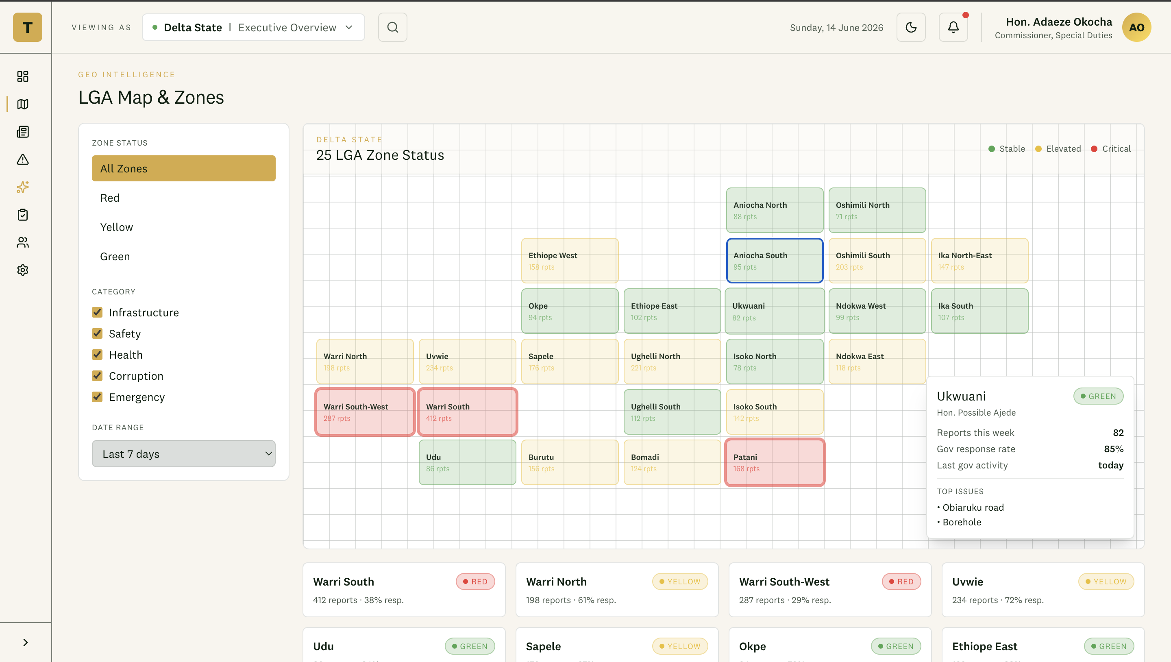
Task: Select the Isoko South zone tile
Action: pyautogui.click(x=775, y=412)
